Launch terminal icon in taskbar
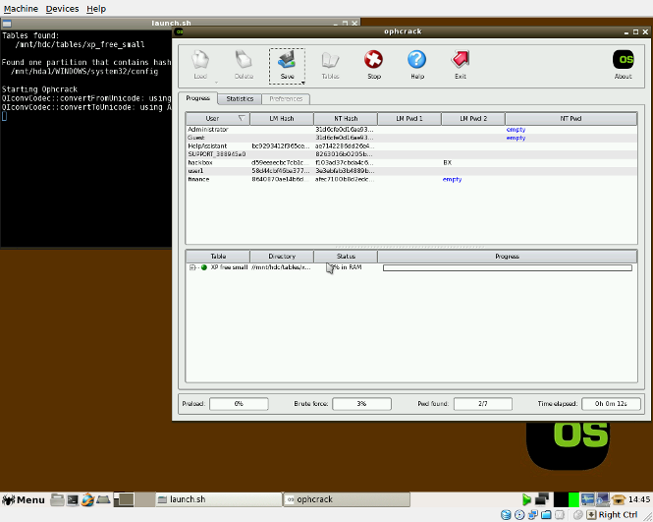Screen dimensions: 653x522 (73, 499)
